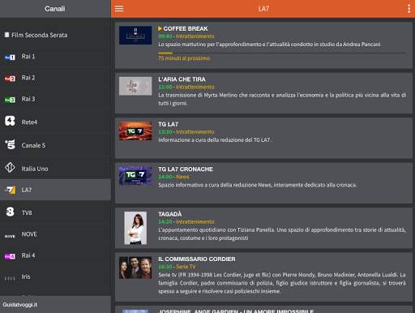Open the L'ARIA CHE TIRA programme title
The height and width of the screenshot is (313, 415).
pos(182,79)
